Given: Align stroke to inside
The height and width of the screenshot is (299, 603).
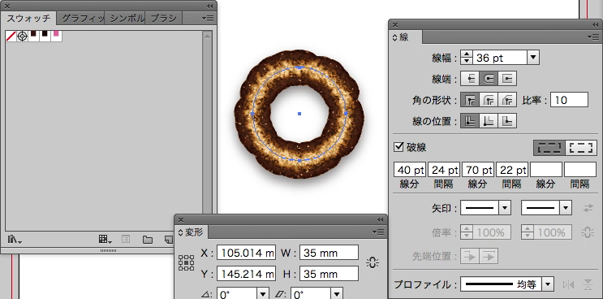Looking at the screenshot, I should click(x=489, y=121).
